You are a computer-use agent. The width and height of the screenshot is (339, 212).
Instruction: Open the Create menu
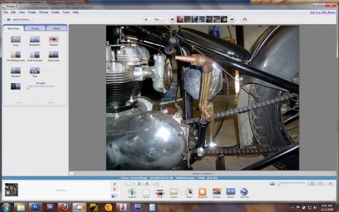click(55, 12)
